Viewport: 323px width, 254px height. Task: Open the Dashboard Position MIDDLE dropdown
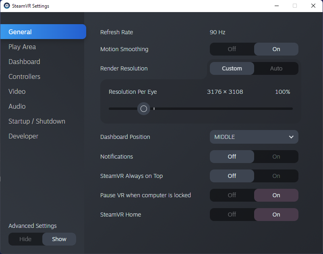pyautogui.click(x=254, y=137)
